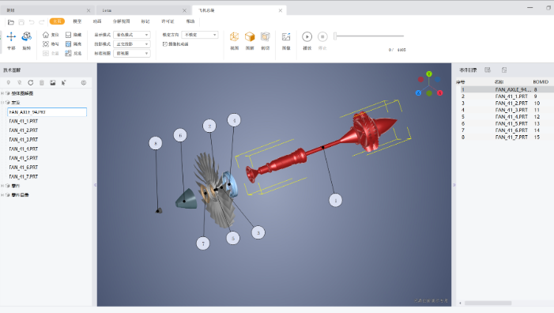Click the stop playback button

click(322, 36)
